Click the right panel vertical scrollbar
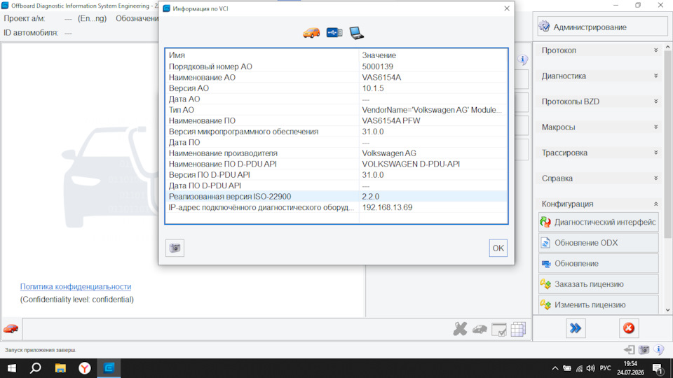This screenshot has width=673, height=378. coord(668,143)
